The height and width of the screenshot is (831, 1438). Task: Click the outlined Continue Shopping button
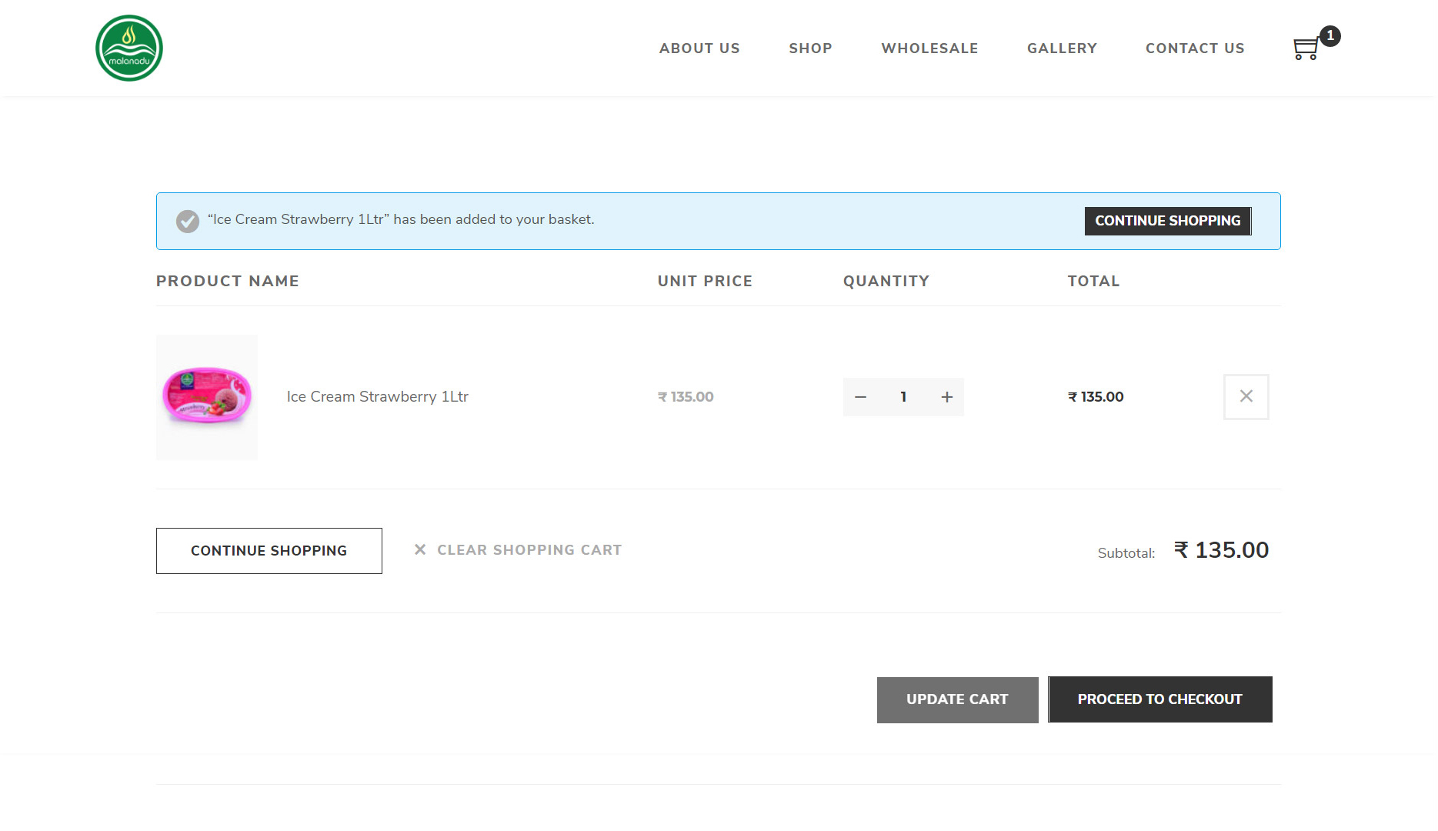[x=269, y=551]
